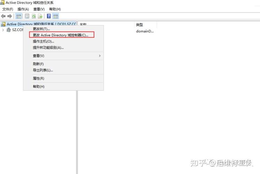Image resolution: width=260 pixels, height=174 pixels.
Task: Open the 帮助(H) menu in menu bar
Action: [55, 9]
